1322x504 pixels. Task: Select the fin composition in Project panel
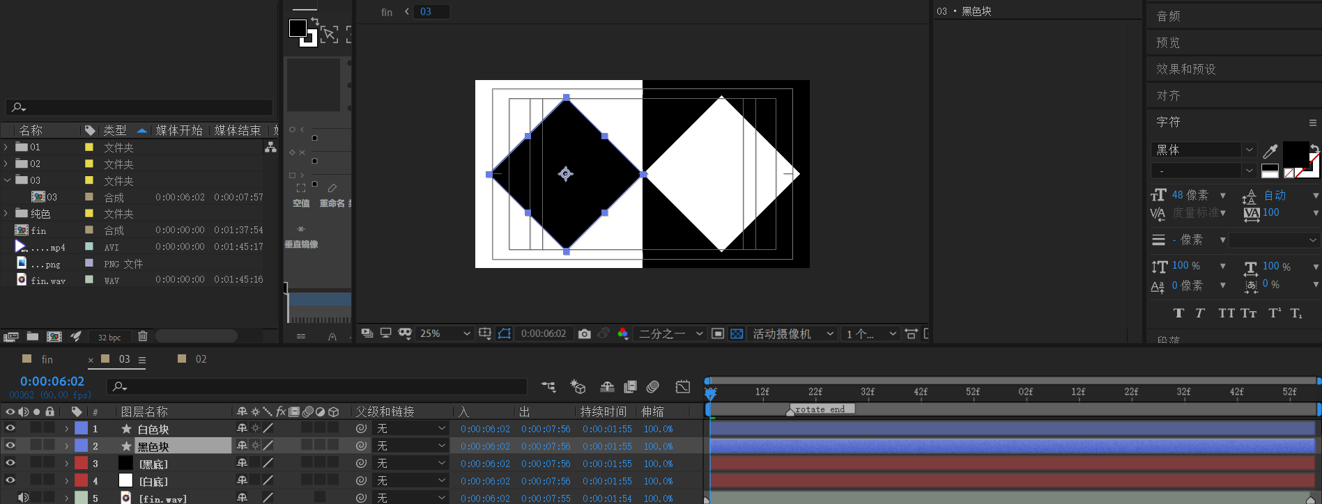pos(38,230)
